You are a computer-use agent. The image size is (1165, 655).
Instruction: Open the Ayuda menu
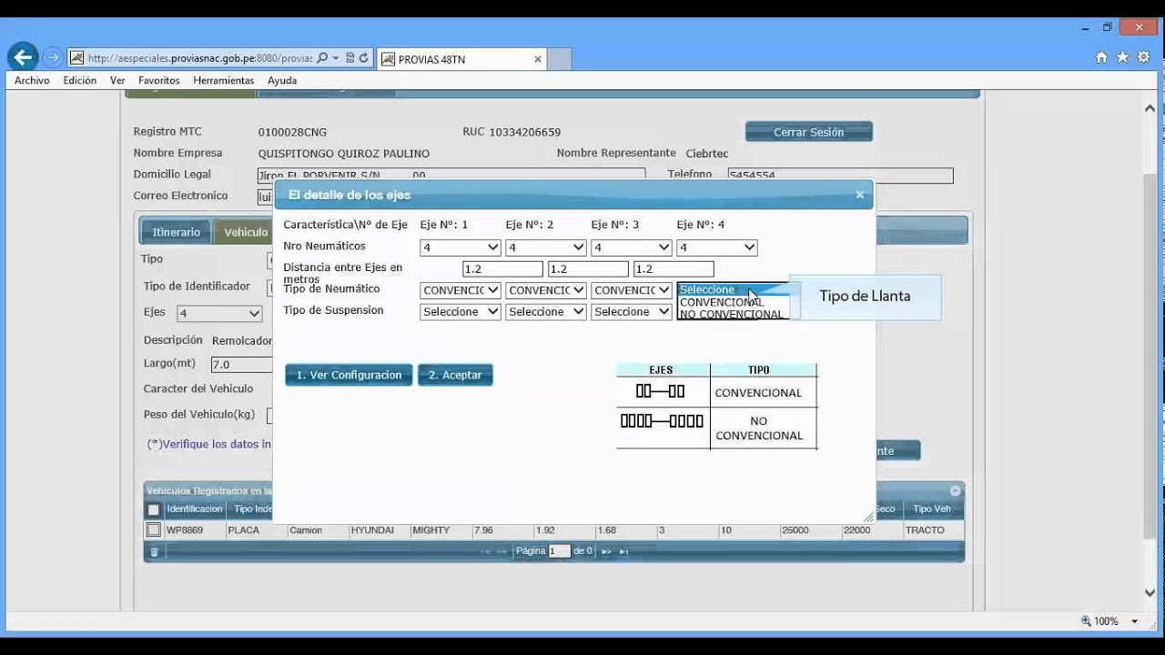pos(282,80)
